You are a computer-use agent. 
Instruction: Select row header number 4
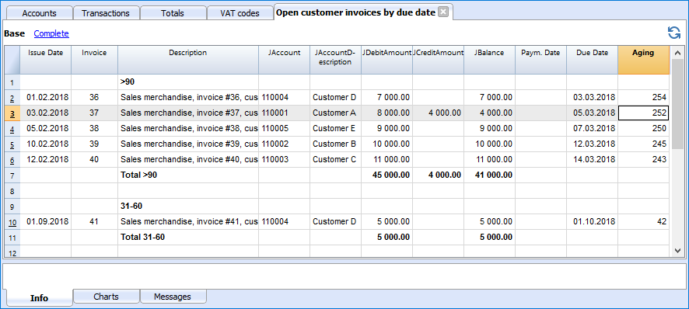(x=12, y=129)
